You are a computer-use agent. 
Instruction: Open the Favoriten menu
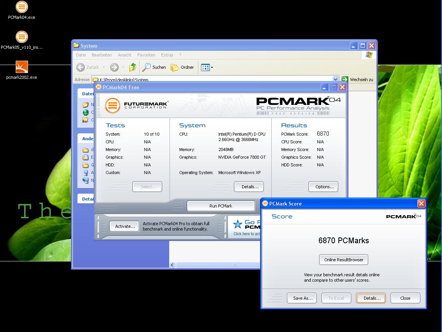pyautogui.click(x=146, y=55)
